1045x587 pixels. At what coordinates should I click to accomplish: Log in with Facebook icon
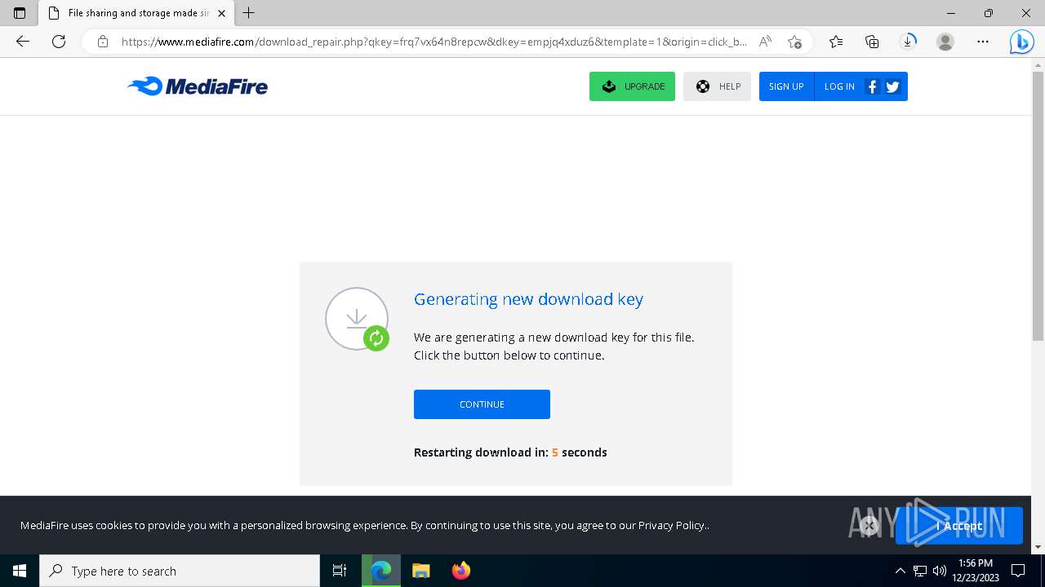tap(872, 86)
